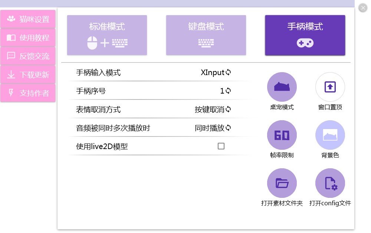
Task: Cycle the XInput 手柄输入模式 option
Action: coord(228,72)
